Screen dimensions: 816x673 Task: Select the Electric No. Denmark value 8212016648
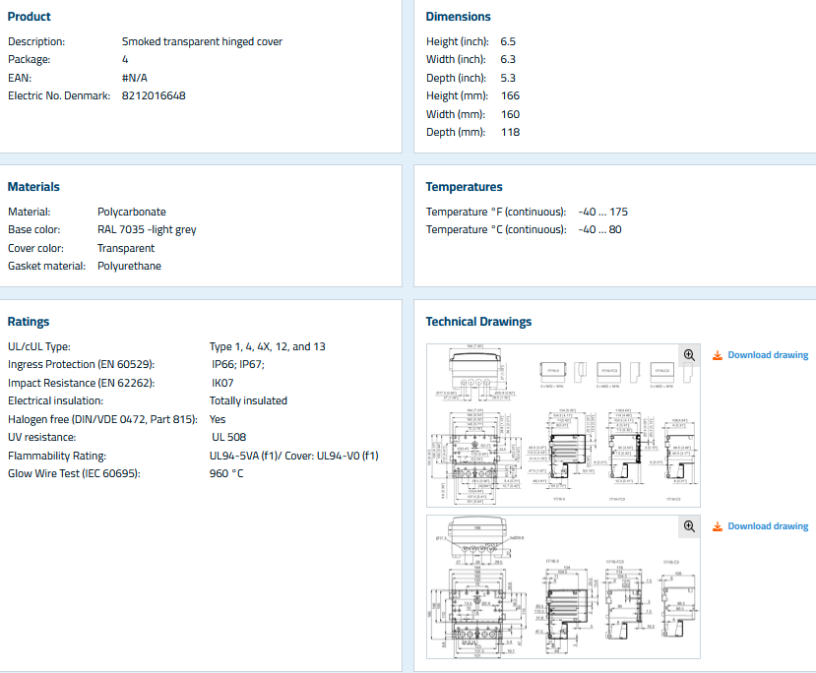[154, 96]
